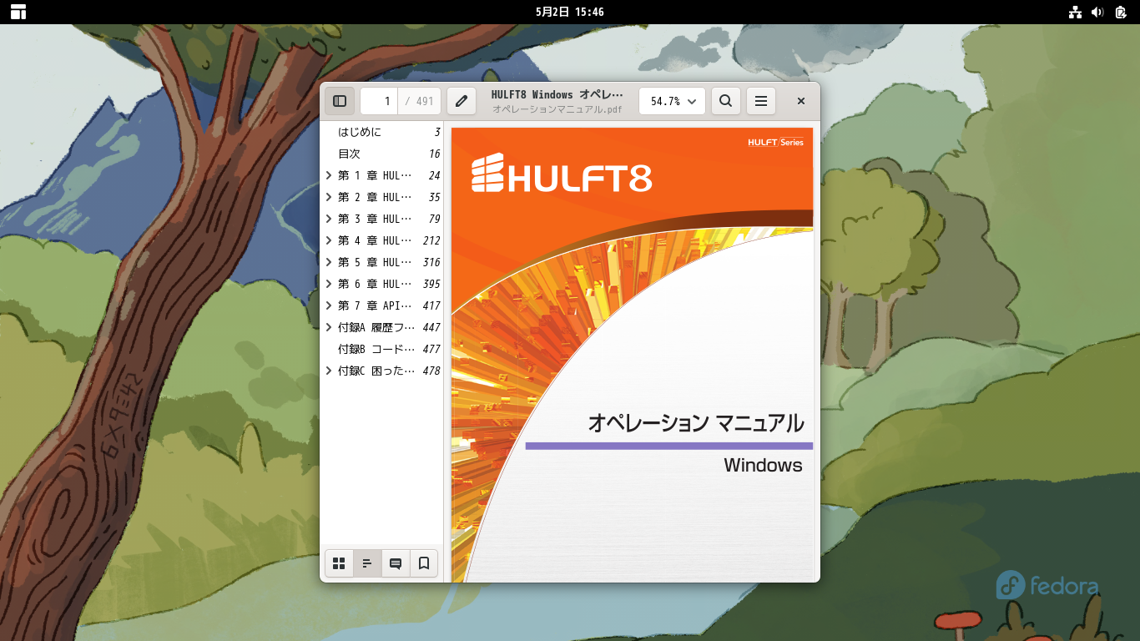The image size is (1140, 641).
Task: Expand the 付録A outline chevron
Action: click(329, 327)
